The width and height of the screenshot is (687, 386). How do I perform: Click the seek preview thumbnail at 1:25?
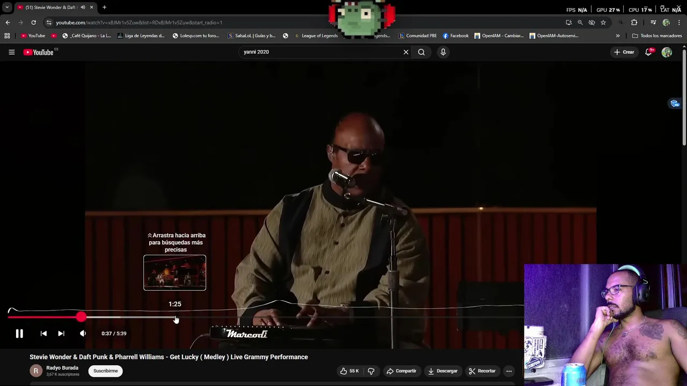click(174, 273)
